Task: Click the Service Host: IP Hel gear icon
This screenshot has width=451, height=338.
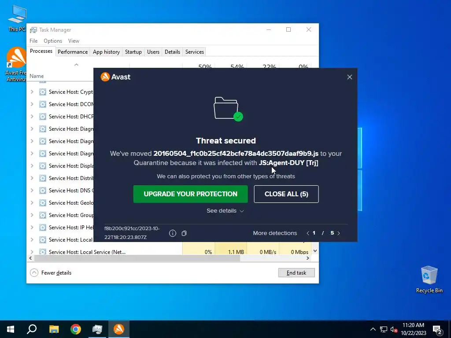Action: (43, 228)
